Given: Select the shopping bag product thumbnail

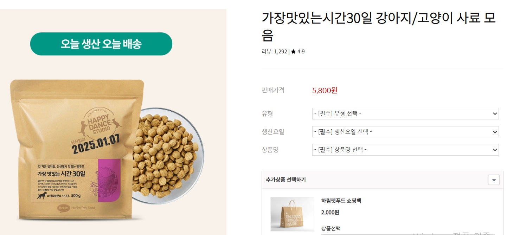Looking at the screenshot, I should tap(292, 215).
